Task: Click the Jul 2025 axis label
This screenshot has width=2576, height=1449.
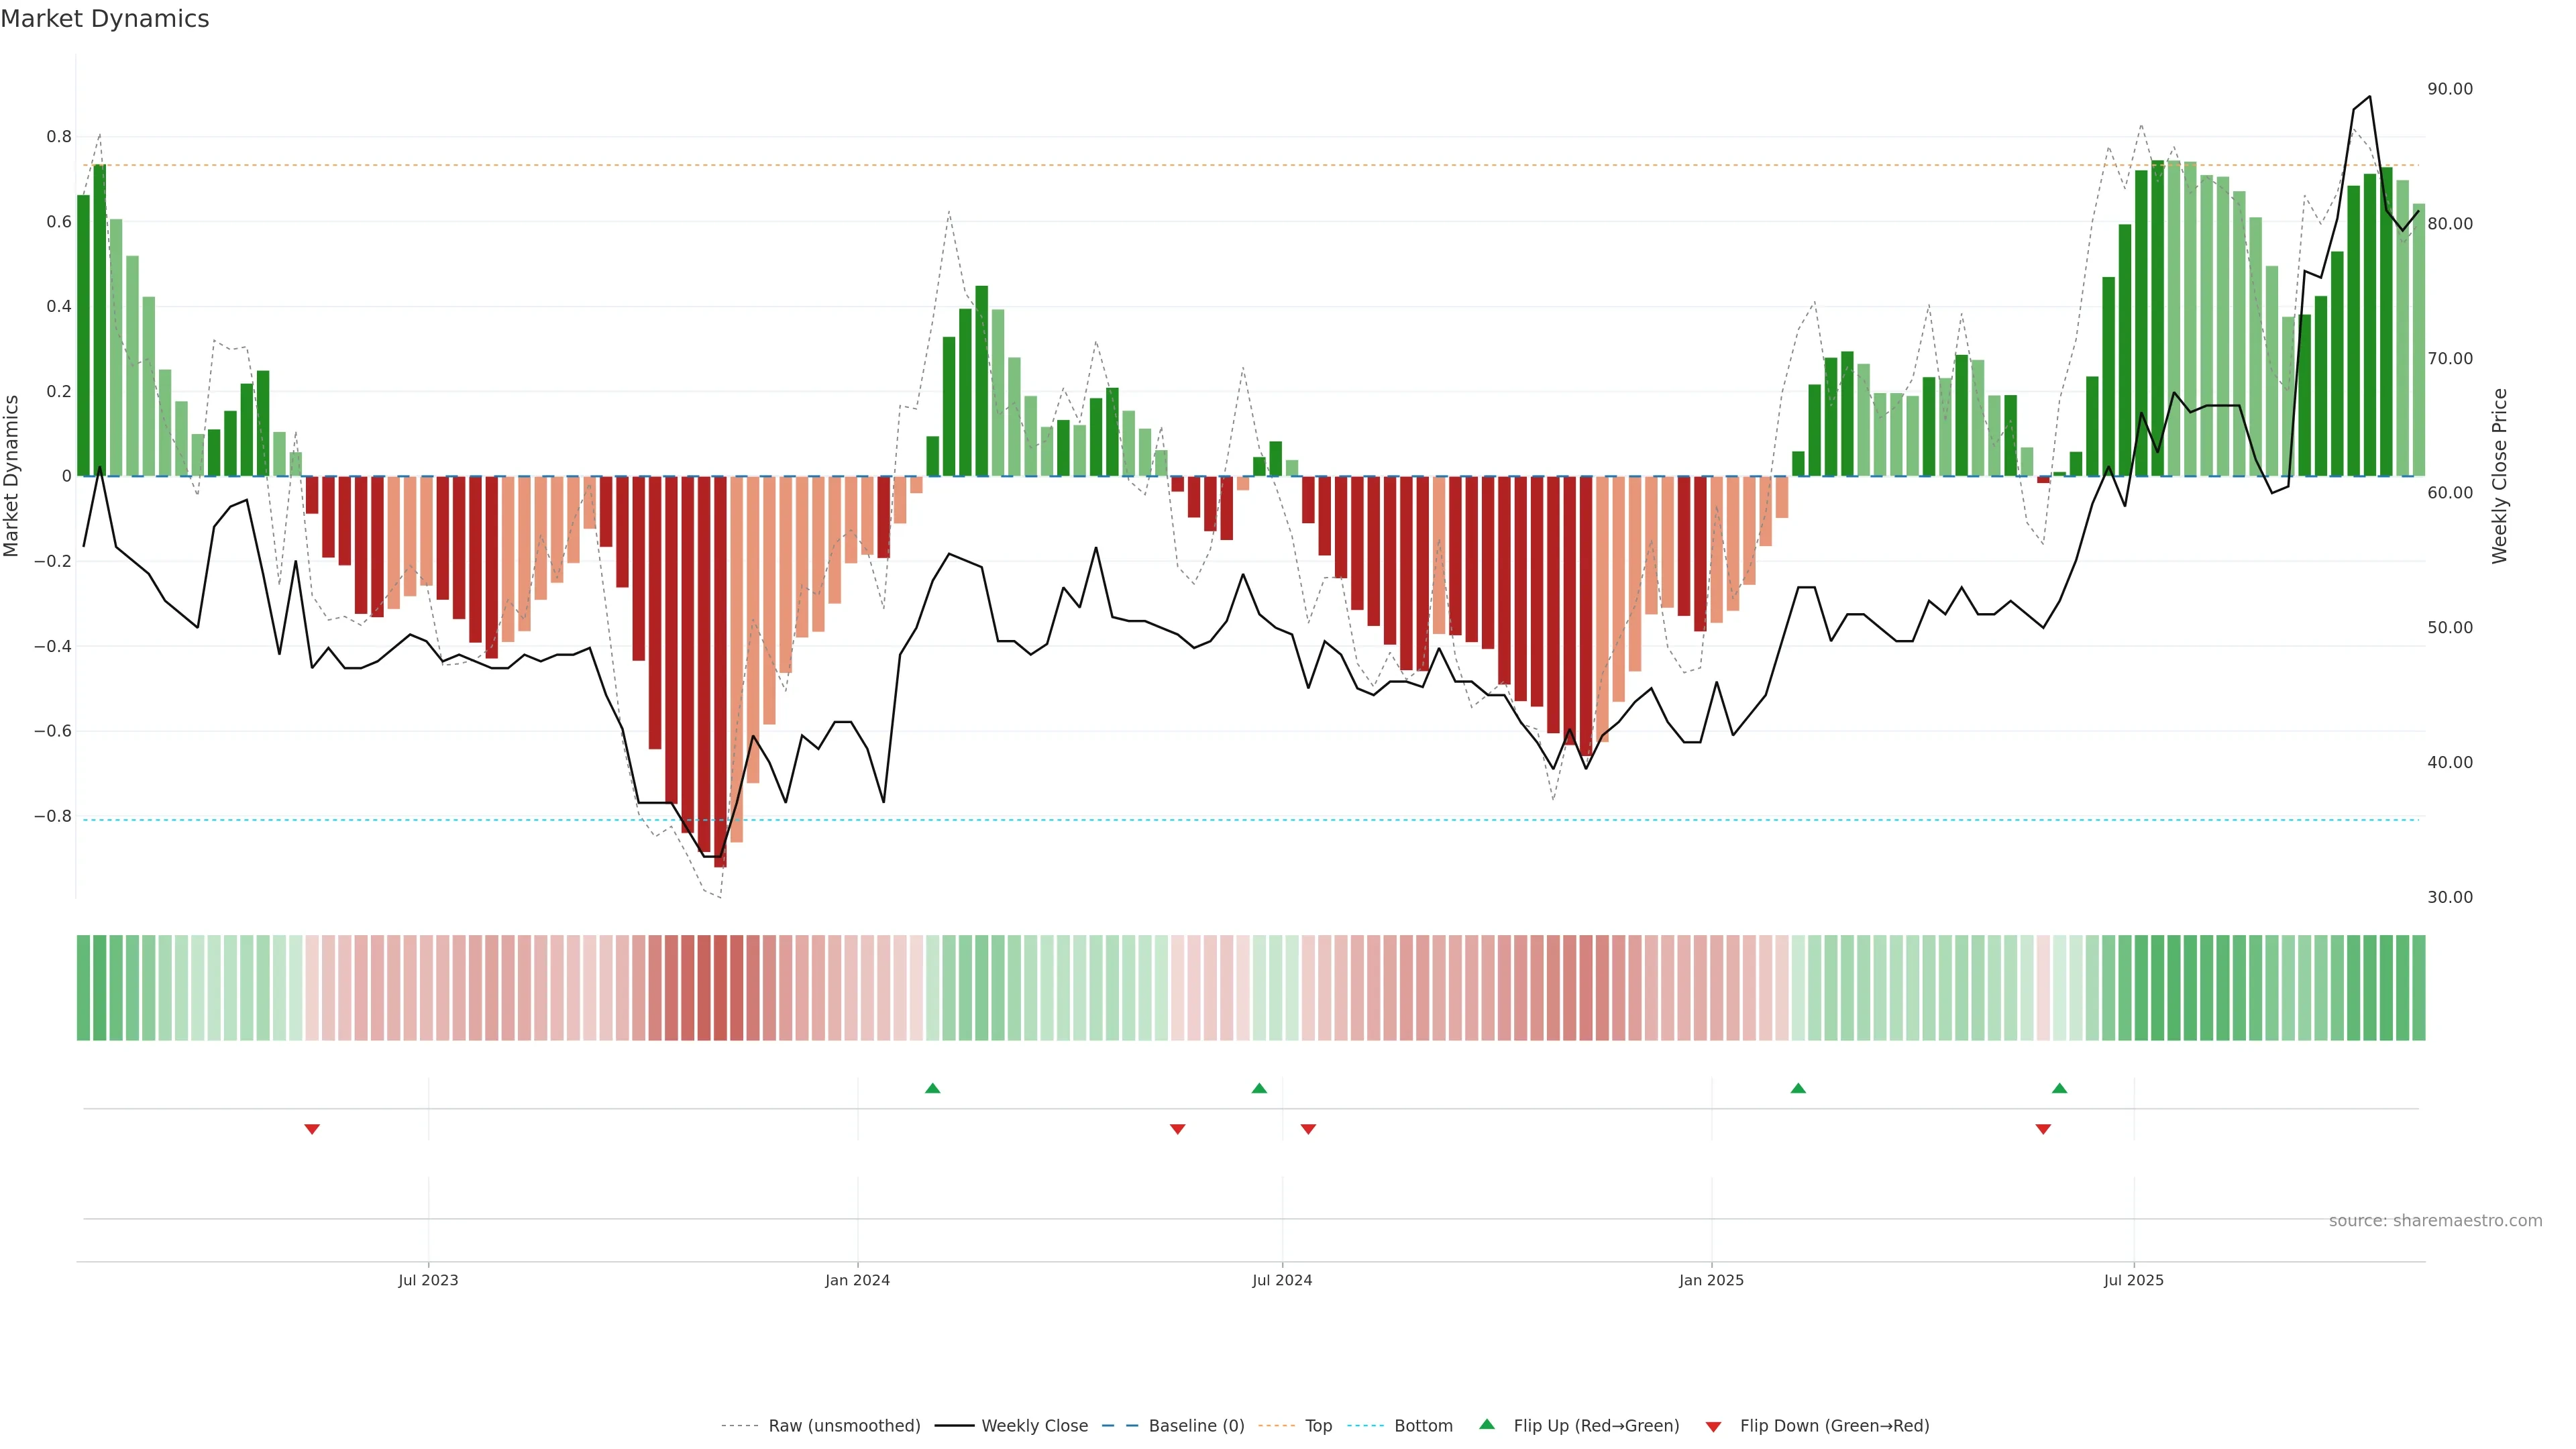Action: [2133, 1280]
